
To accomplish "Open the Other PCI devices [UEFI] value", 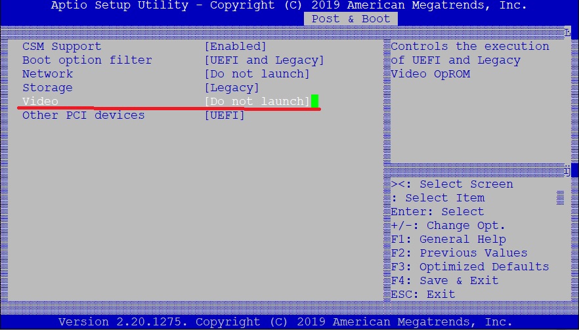I will tap(225, 115).
